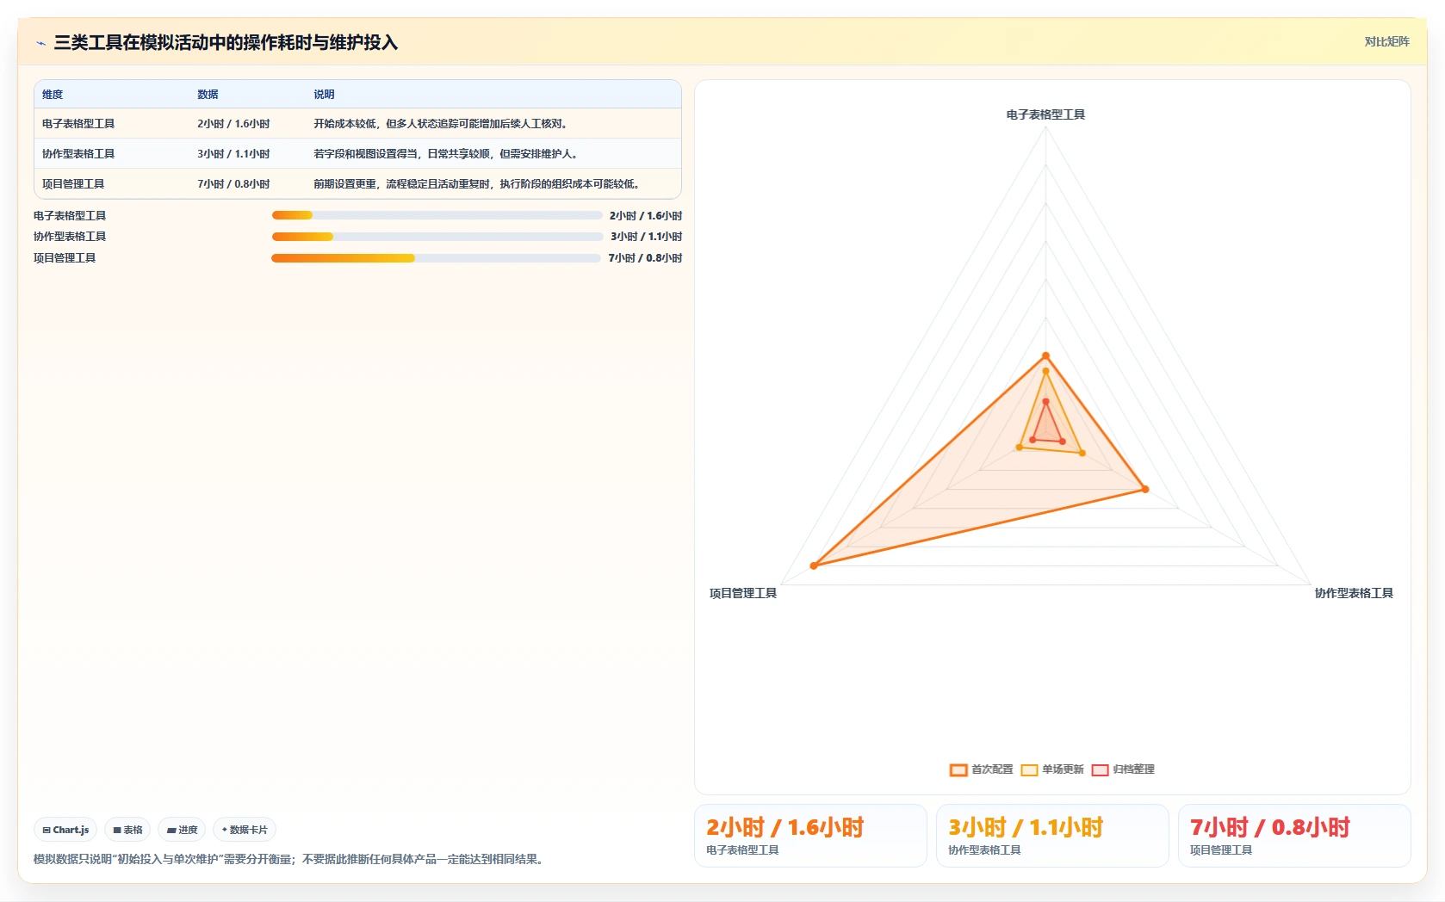Click the Chart.js tag chip
1445x902 pixels.
(65, 830)
